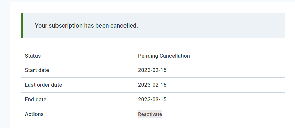
Task: Click the Last order date label
Action: 43,85
